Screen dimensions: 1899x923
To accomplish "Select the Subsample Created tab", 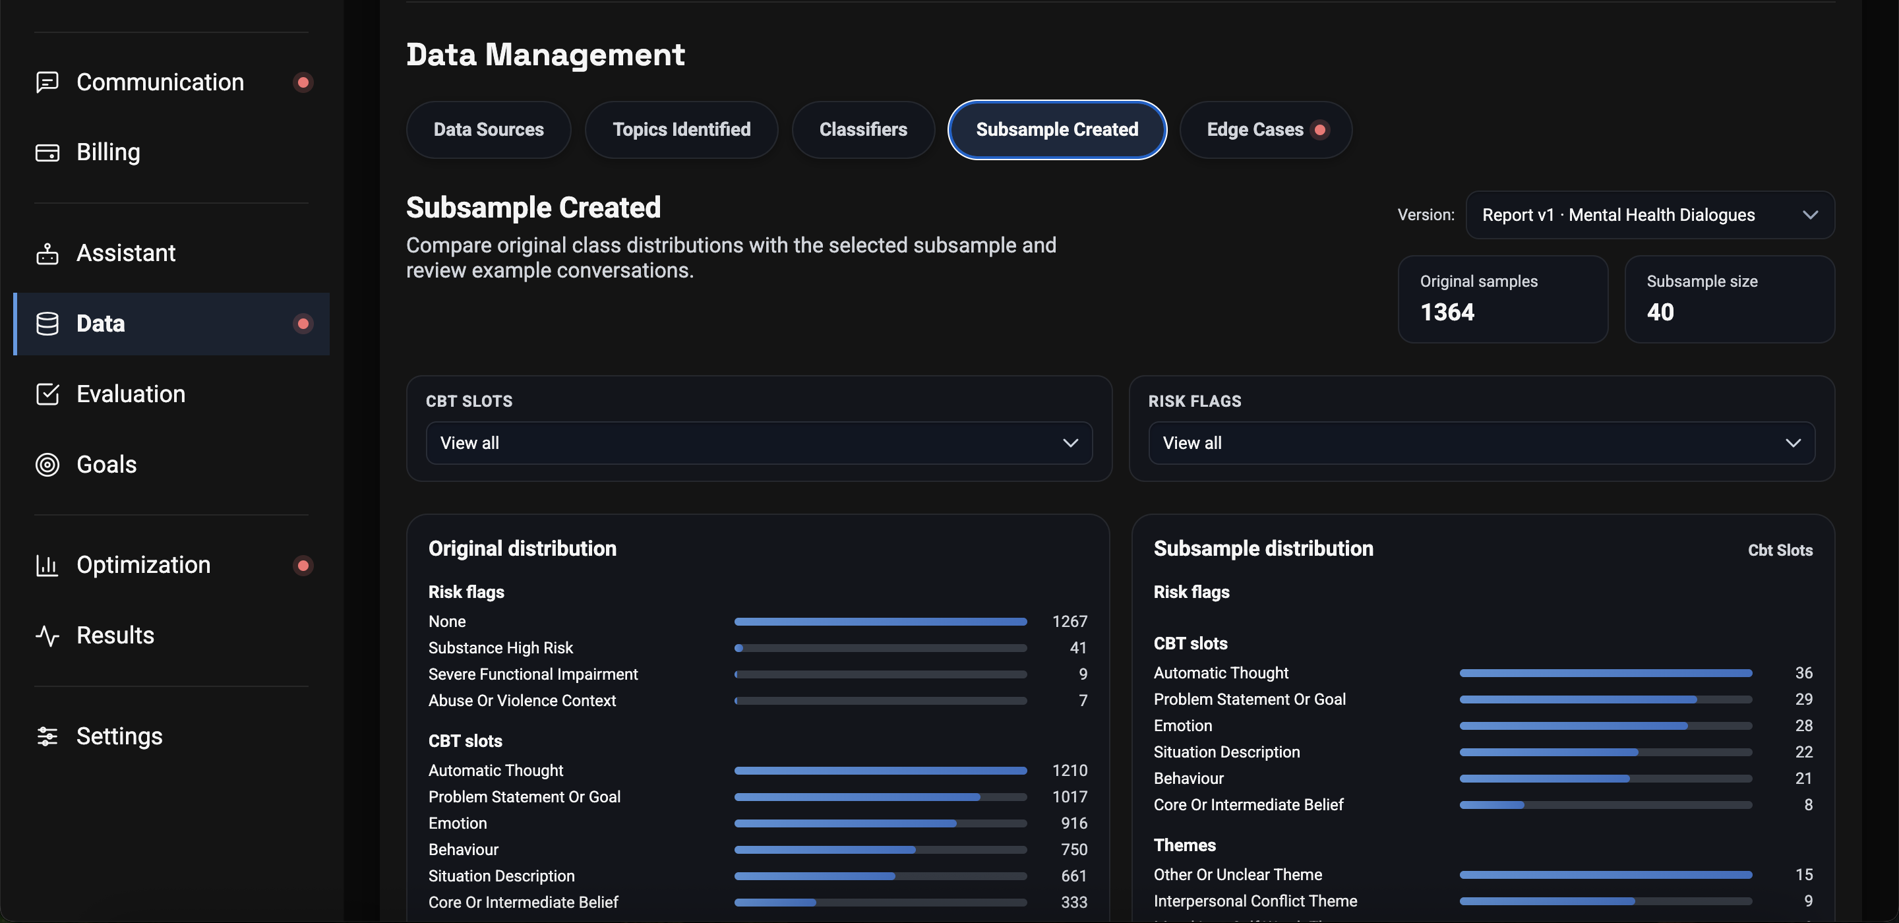I will pos(1056,130).
